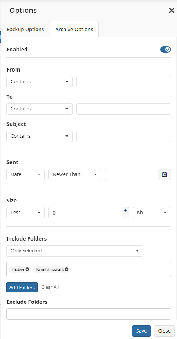
Task: Remove the Restore folder tag
Action: point(27,269)
